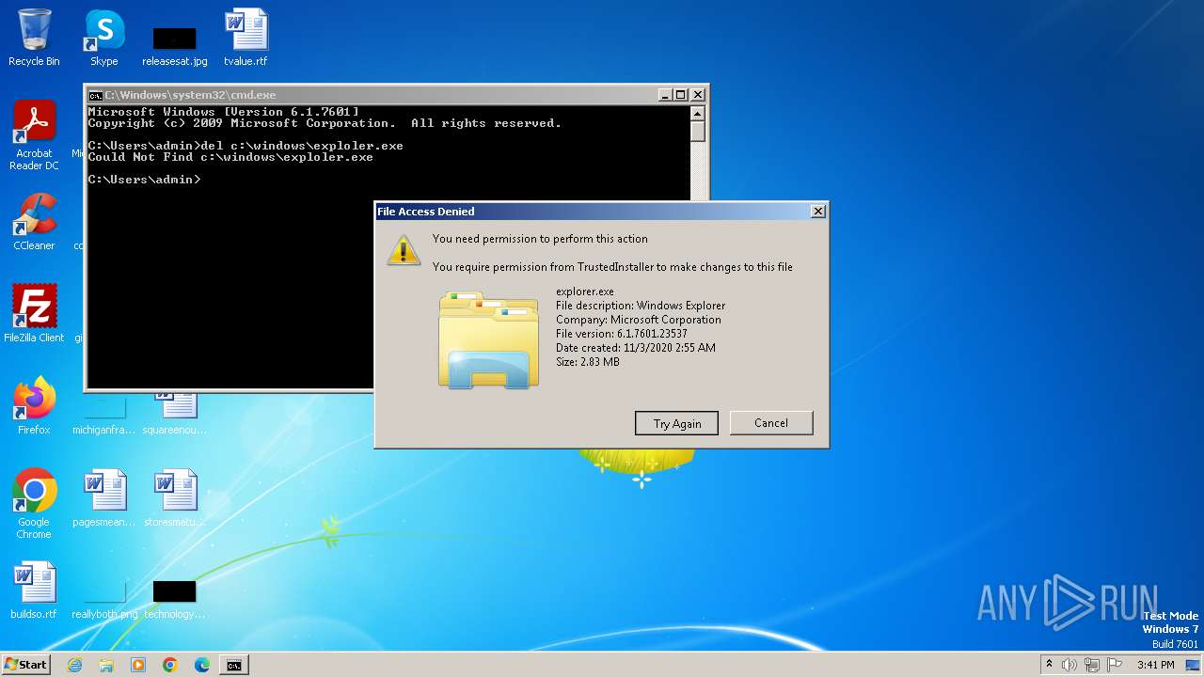Viewport: 1204px width, 677px height.
Task: Click 'File version: 6.1.7601.23537' text
Action: [622, 334]
